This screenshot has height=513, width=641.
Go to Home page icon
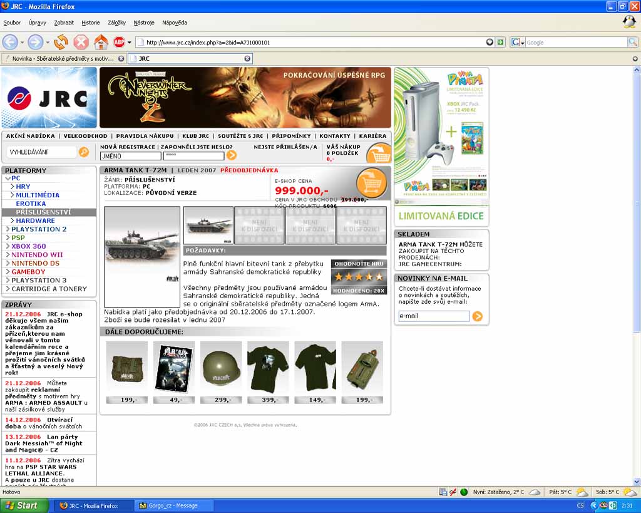(101, 42)
